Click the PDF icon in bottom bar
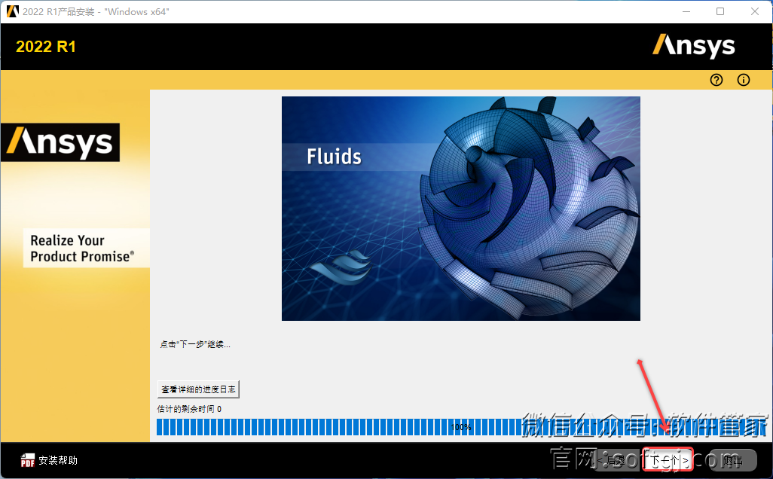Viewport: 773px width, 479px height. [x=28, y=460]
